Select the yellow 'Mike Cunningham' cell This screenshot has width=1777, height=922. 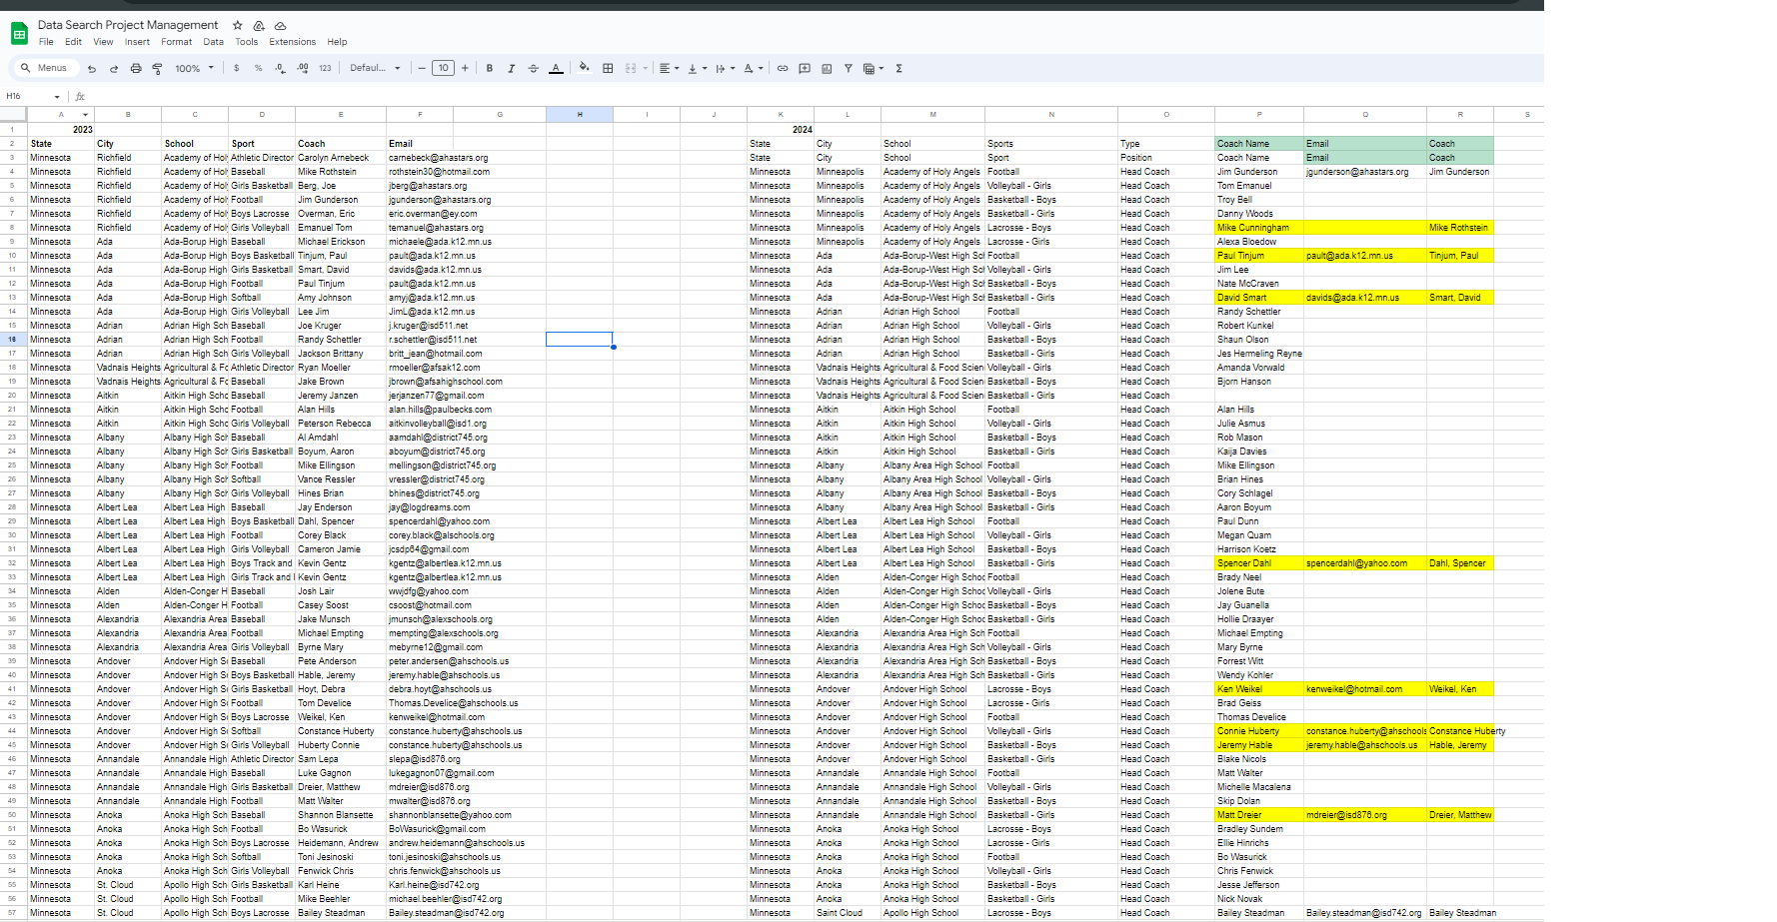pyautogui.click(x=1259, y=228)
